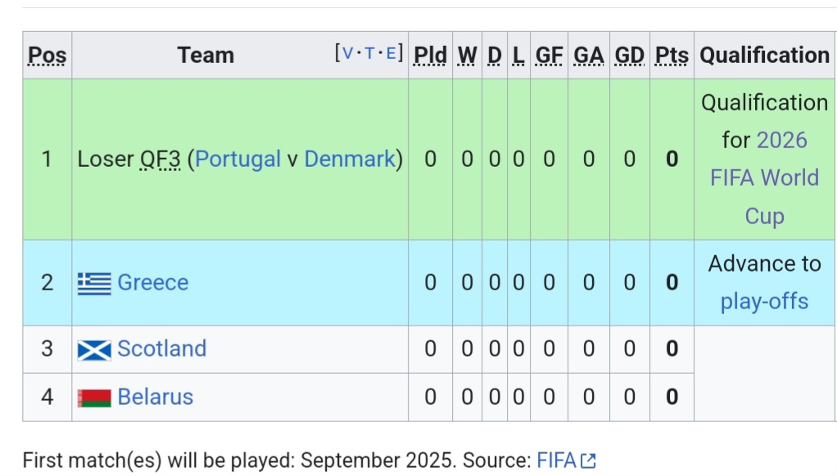Viewport: 837px width, 476px height.
Task: Click the Greece flag icon
Action: [94, 284]
